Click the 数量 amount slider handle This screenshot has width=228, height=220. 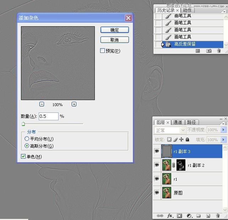pyautogui.click(x=23, y=124)
